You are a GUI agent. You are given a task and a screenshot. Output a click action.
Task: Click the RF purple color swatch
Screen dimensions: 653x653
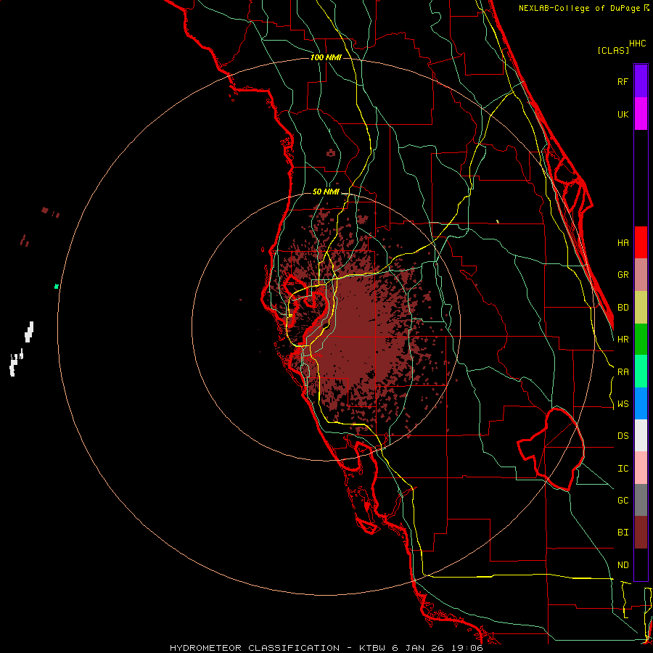[641, 81]
